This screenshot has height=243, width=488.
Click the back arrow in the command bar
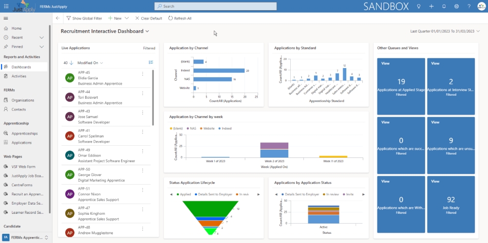(58, 18)
